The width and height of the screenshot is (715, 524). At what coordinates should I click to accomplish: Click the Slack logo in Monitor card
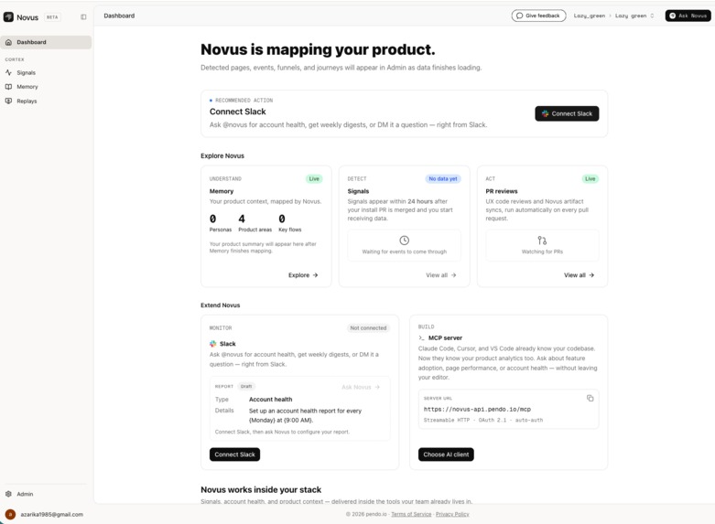[213, 344]
